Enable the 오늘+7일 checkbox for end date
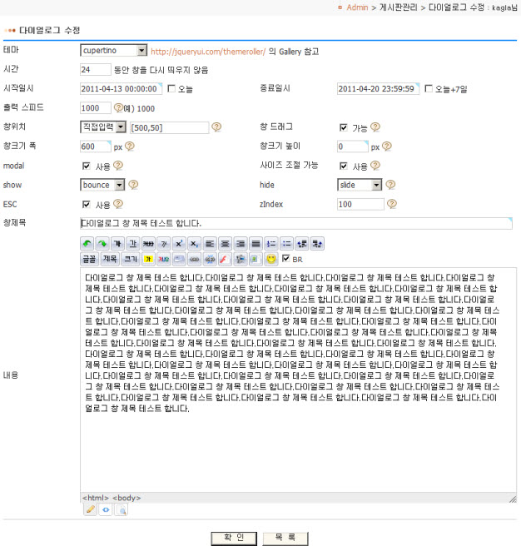This screenshot has height=551, width=521. 429,89
